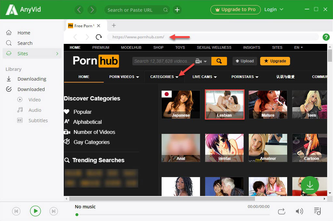Click the green Play button
The height and width of the screenshot is (221, 333).
pos(35,211)
